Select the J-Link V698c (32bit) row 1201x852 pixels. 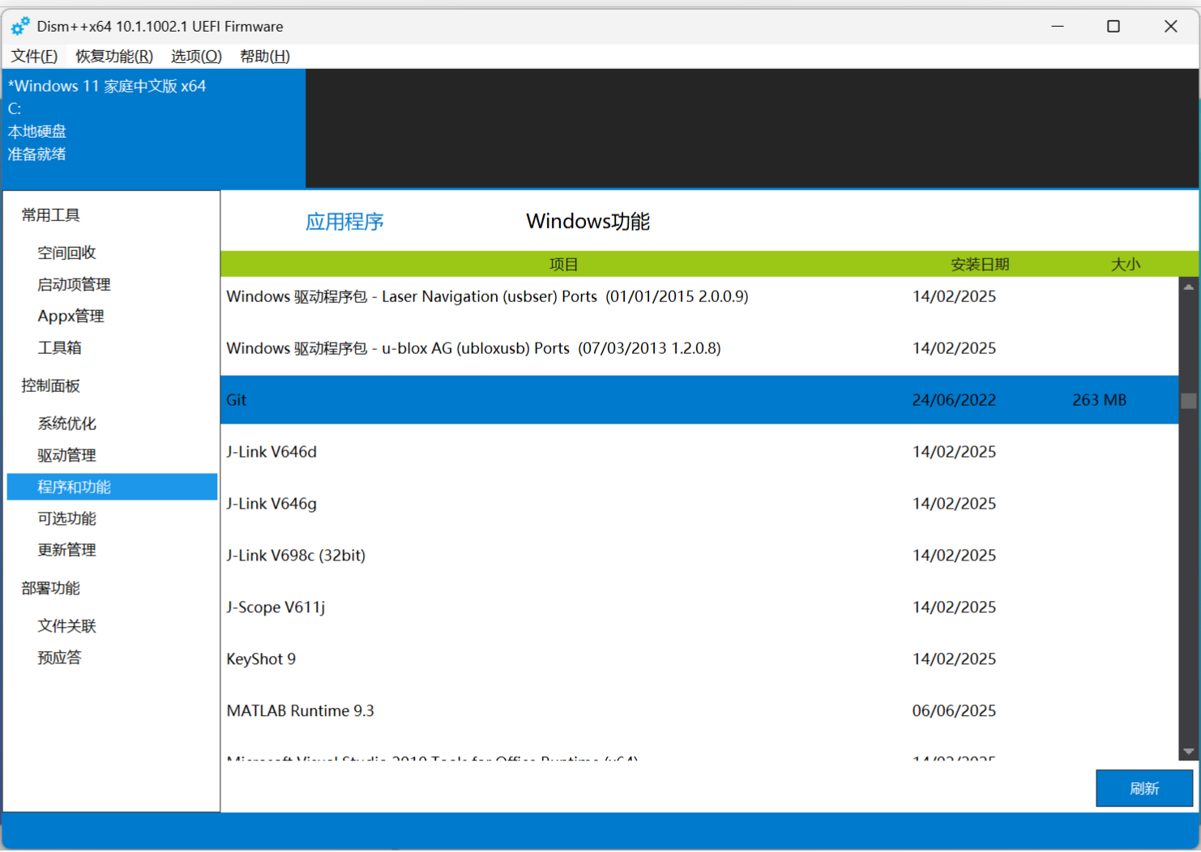(699, 556)
